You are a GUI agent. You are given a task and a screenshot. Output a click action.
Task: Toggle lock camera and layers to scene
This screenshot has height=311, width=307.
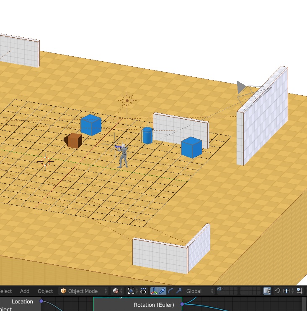[x=267, y=291]
